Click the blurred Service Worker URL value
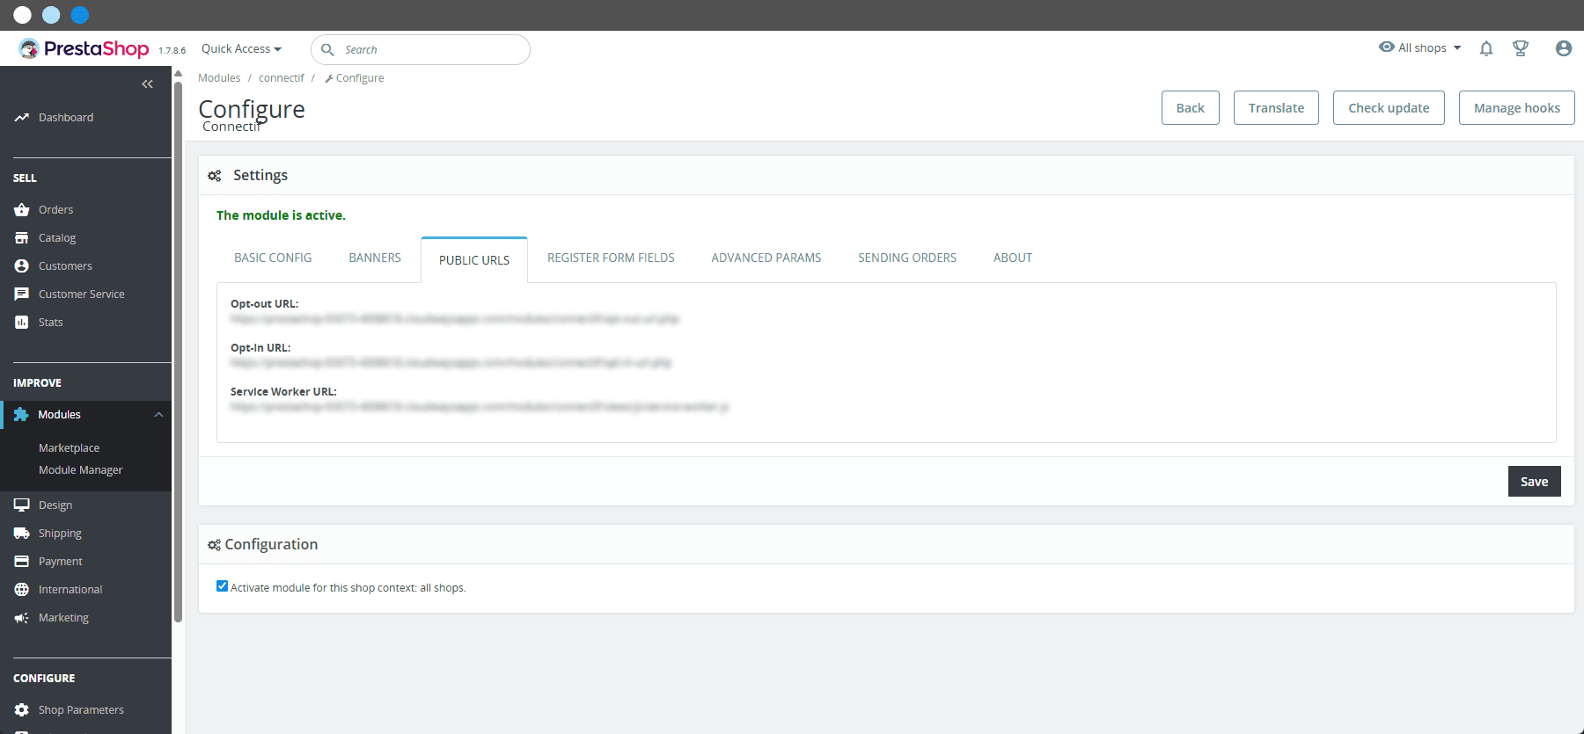1584x734 pixels. [480, 407]
